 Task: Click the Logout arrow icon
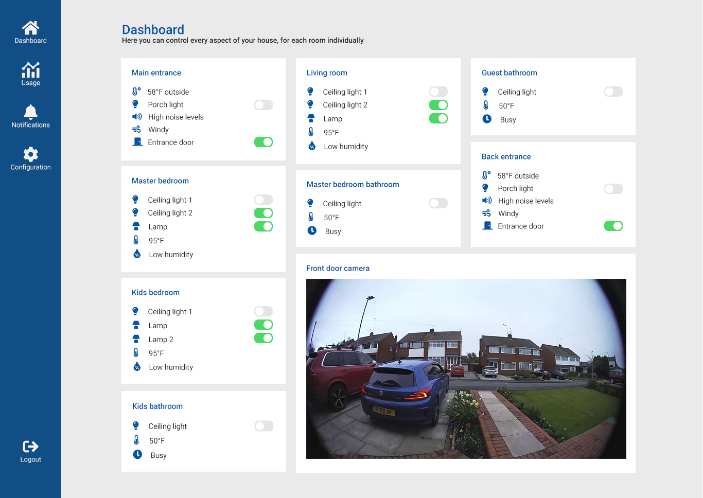point(30,447)
